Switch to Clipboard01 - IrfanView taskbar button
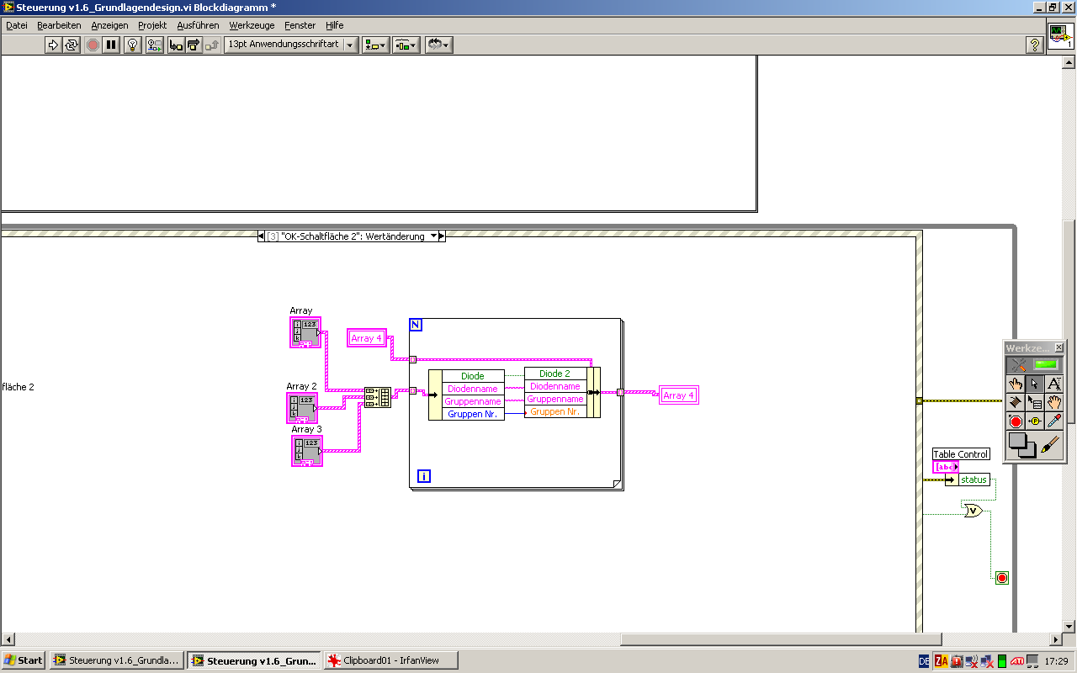 (x=391, y=660)
